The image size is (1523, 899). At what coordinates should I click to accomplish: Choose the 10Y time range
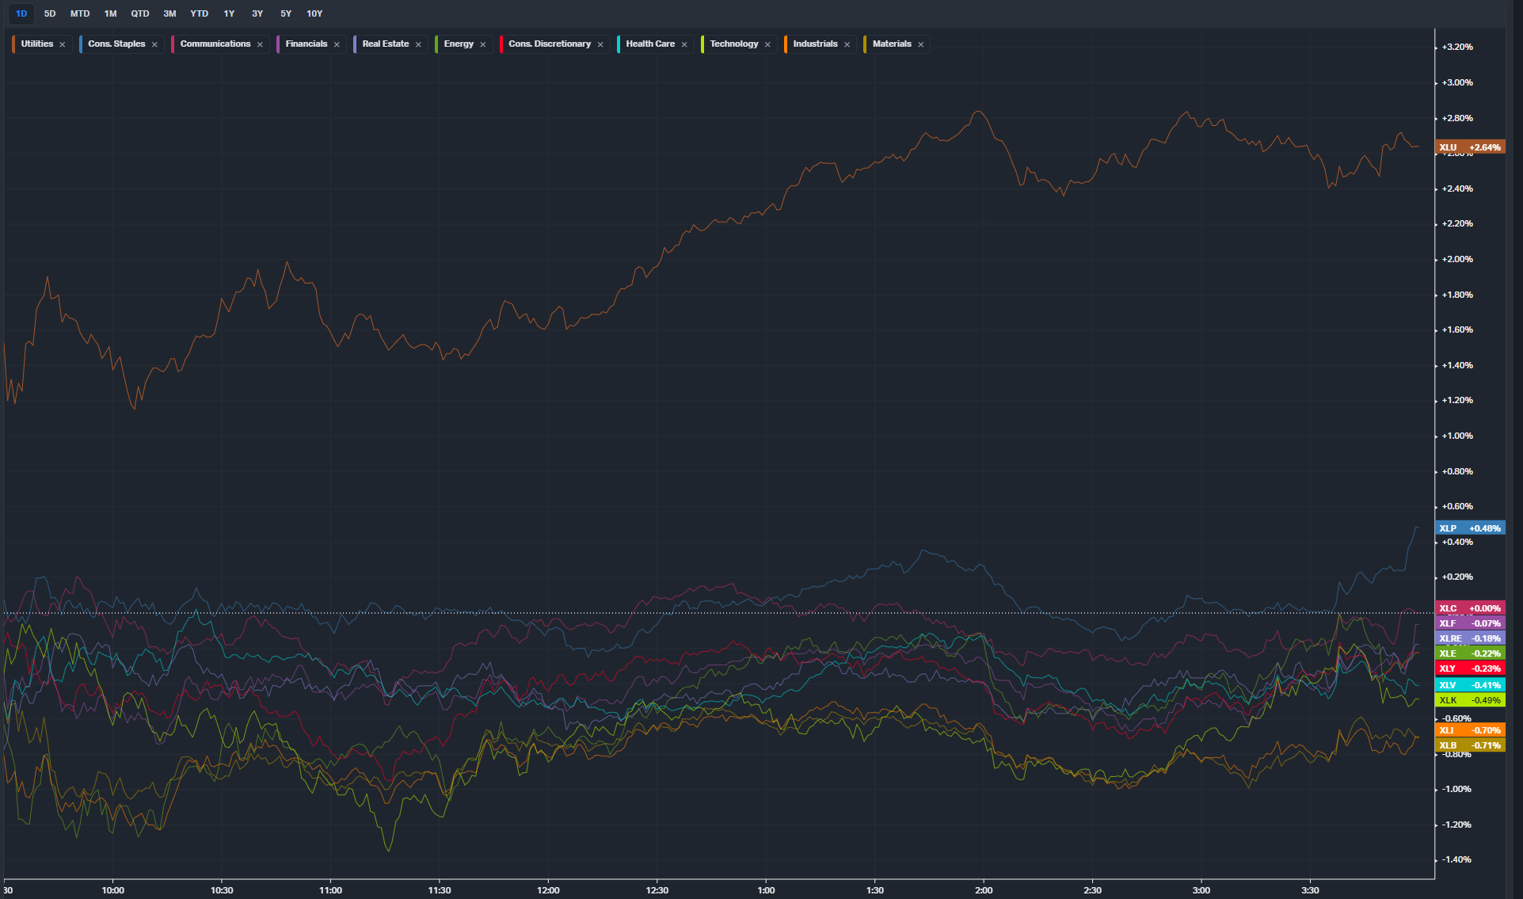click(x=314, y=13)
